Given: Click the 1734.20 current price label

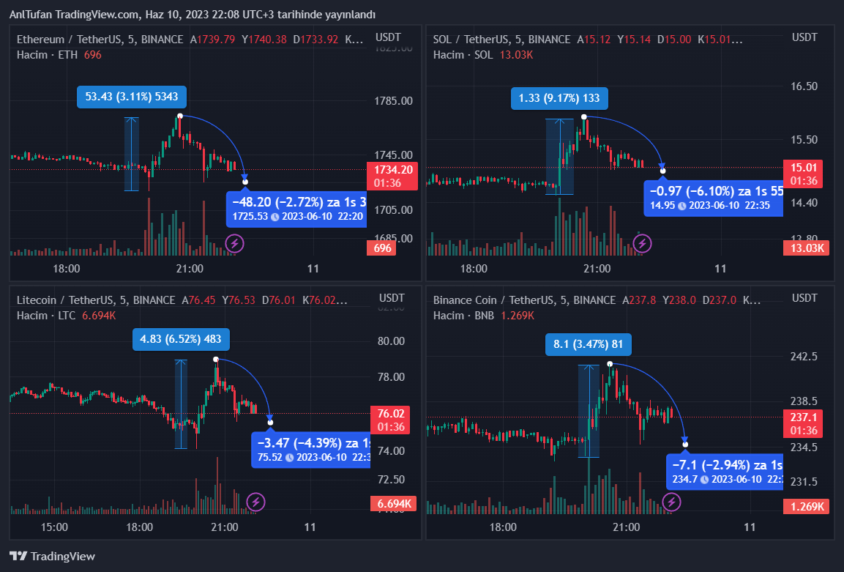Looking at the screenshot, I should pyautogui.click(x=393, y=169).
